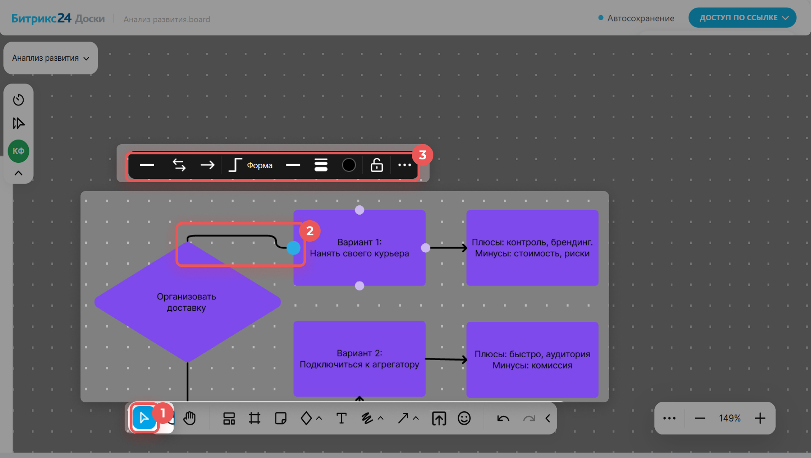The width and height of the screenshot is (811, 458).
Task: Open the emoji sticker tool
Action: click(x=464, y=418)
